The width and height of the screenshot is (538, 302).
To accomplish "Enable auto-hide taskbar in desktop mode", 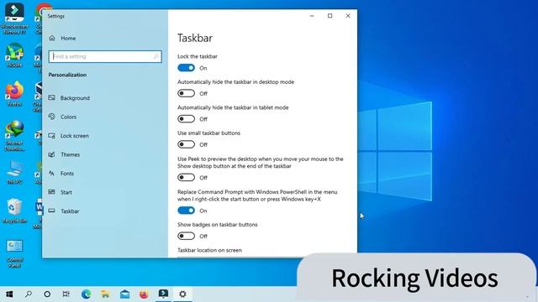I will coord(187,93).
